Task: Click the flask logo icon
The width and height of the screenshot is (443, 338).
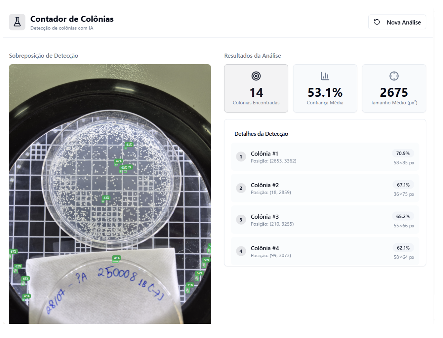Action: coord(17,22)
